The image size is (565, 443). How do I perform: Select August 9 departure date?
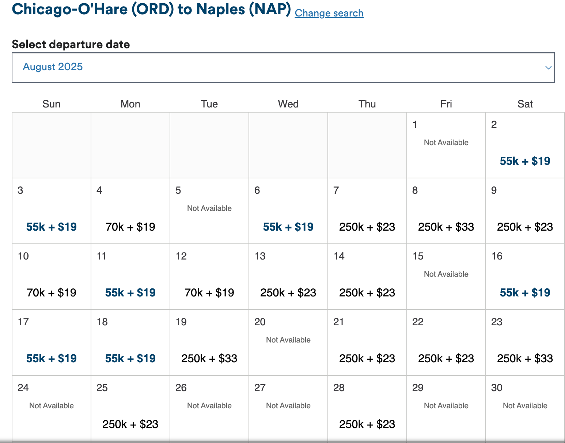[525, 227]
